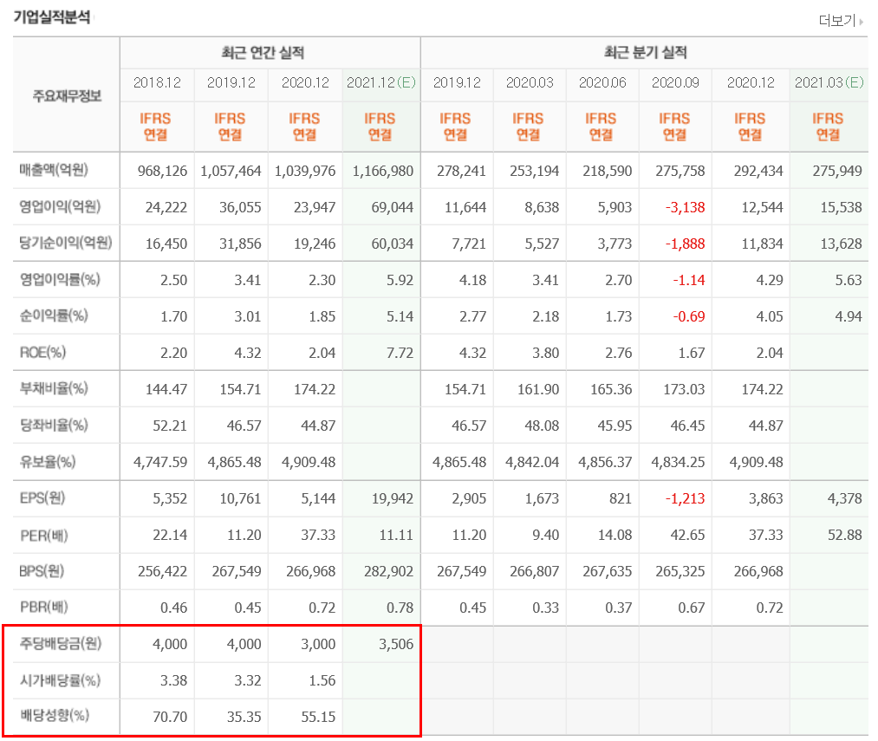This screenshot has height=741, width=878.
Task: Click the 2021.12(E) annual column header
Action: pos(380,83)
